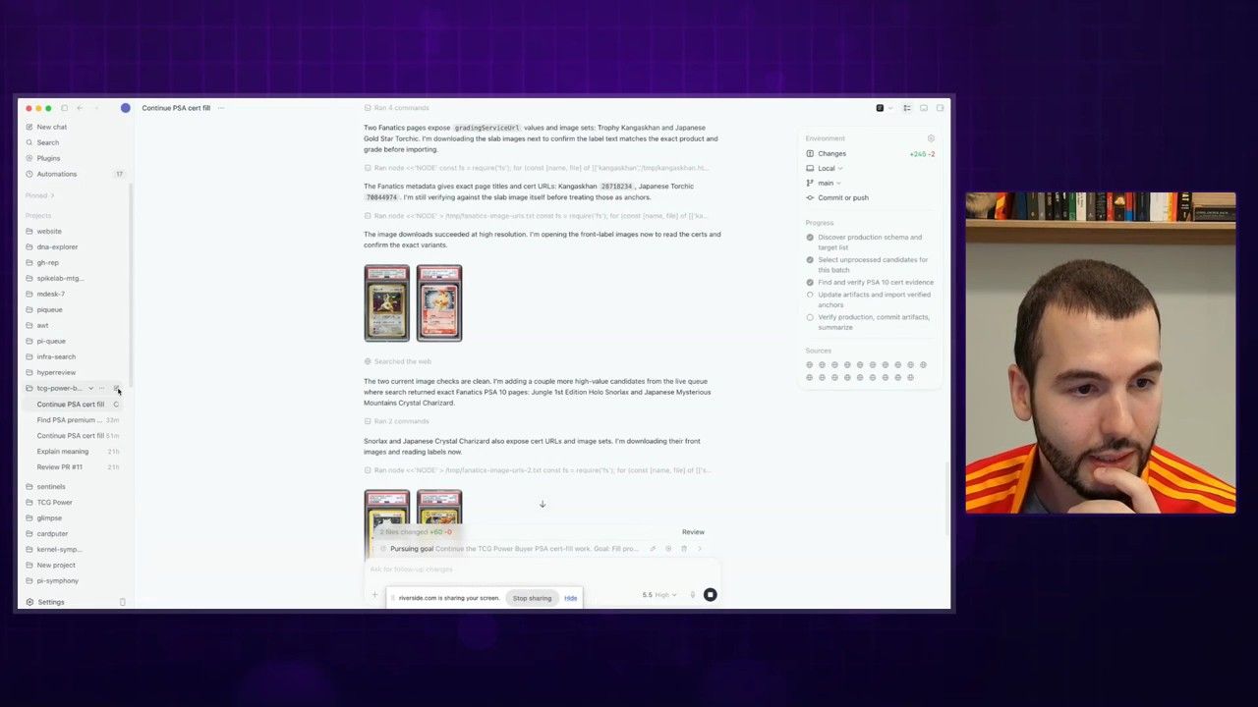Open the TCG Power project

pos(54,502)
